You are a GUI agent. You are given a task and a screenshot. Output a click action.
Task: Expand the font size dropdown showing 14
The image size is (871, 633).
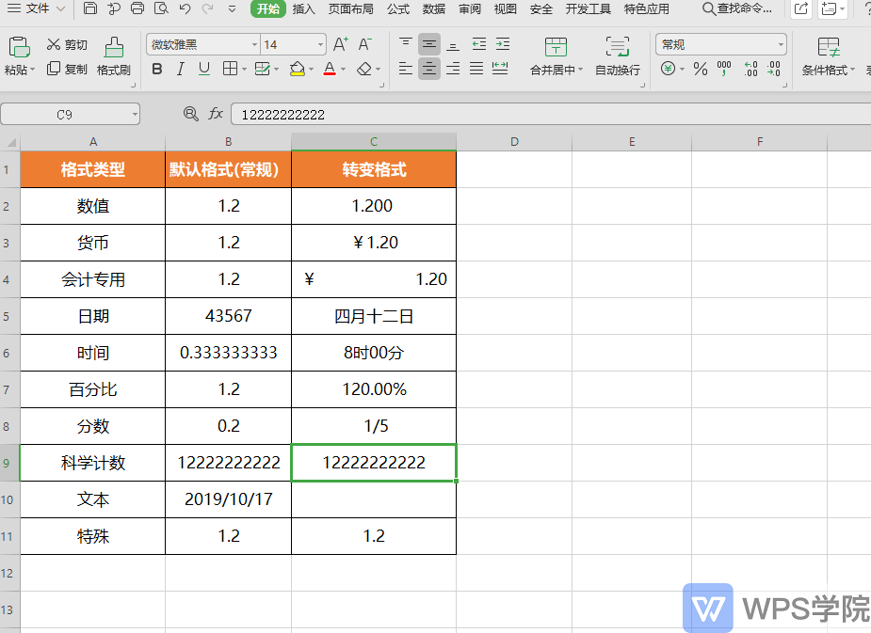(320, 44)
